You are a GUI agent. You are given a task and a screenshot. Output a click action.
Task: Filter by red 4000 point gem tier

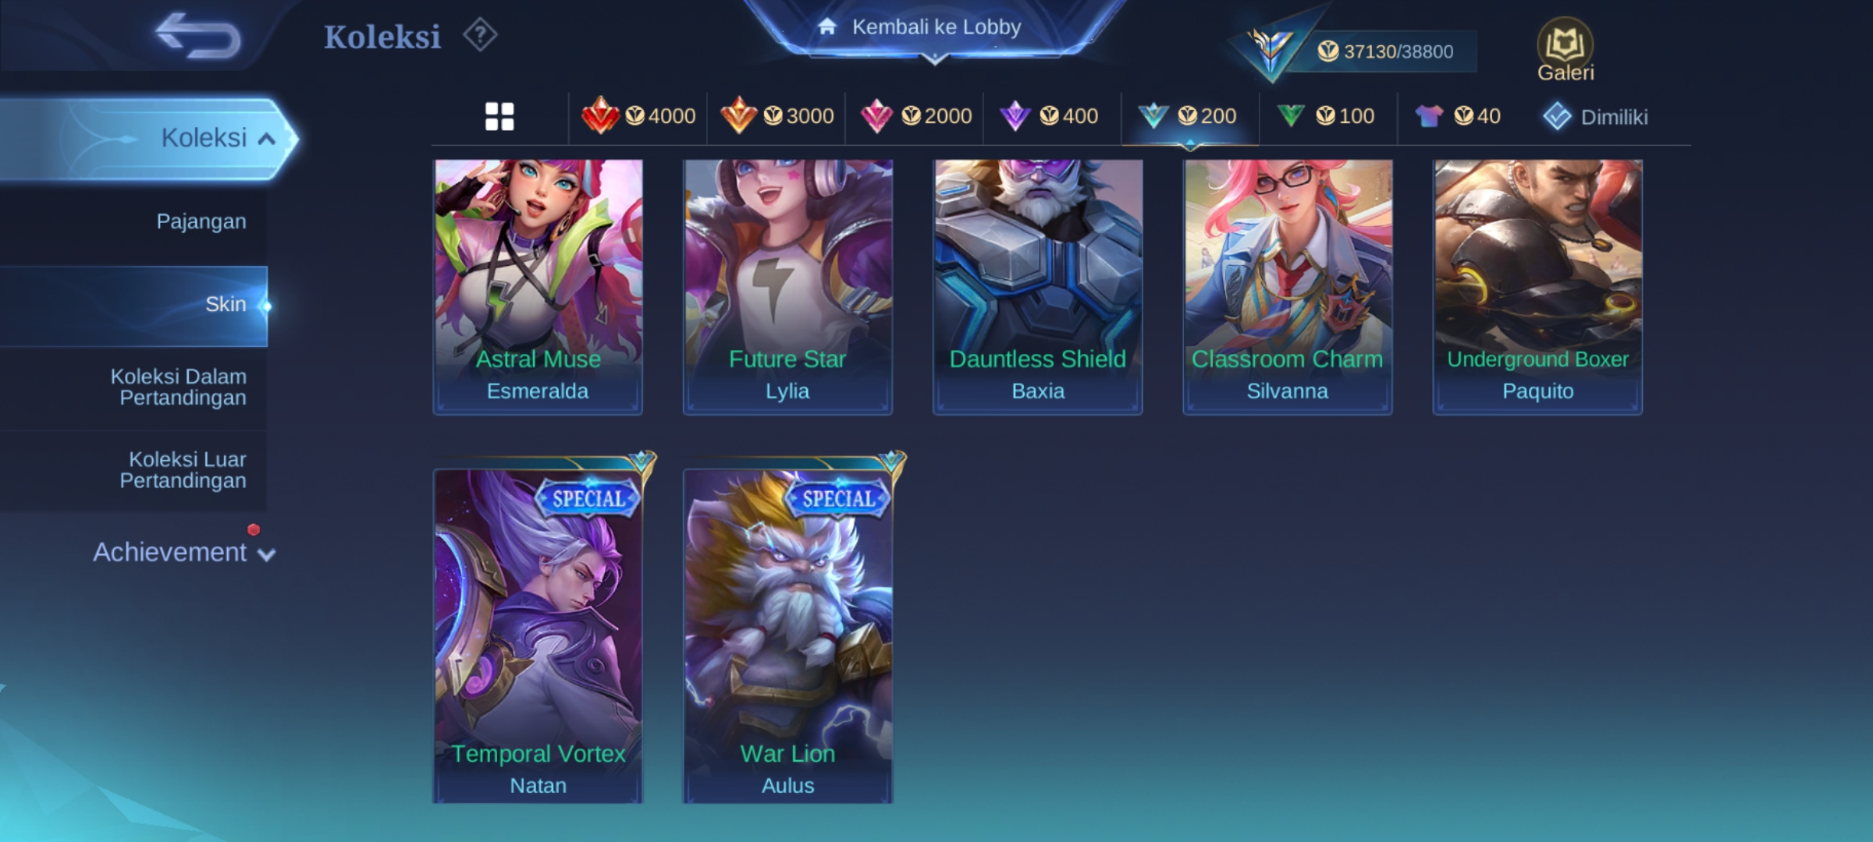click(638, 116)
